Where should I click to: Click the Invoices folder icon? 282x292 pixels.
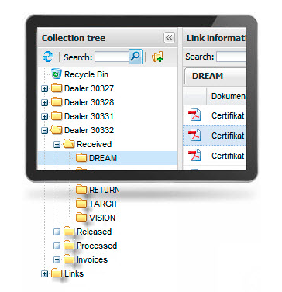(x=69, y=259)
